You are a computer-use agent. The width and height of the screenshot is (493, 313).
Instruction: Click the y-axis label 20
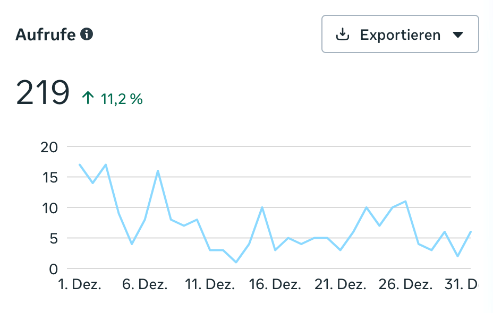[49, 147]
